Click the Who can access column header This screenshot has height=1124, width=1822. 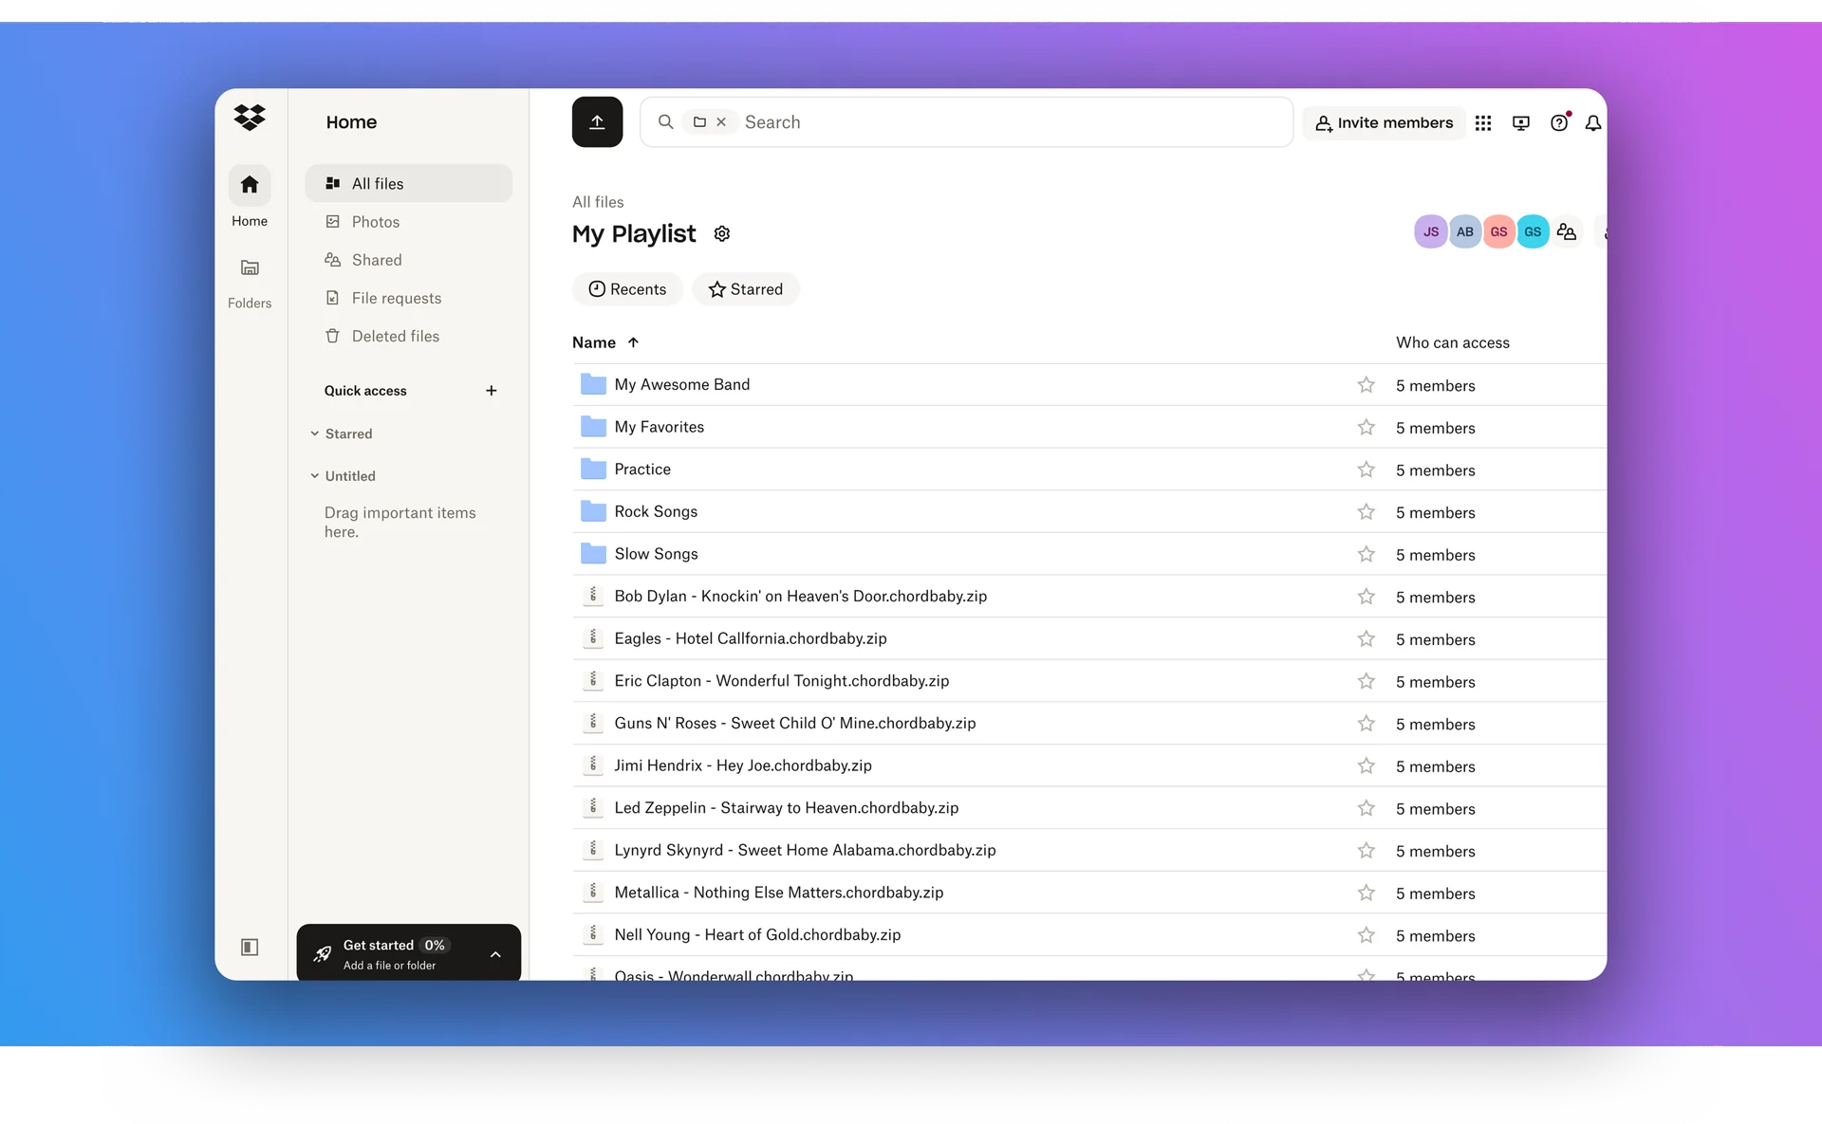1452,342
